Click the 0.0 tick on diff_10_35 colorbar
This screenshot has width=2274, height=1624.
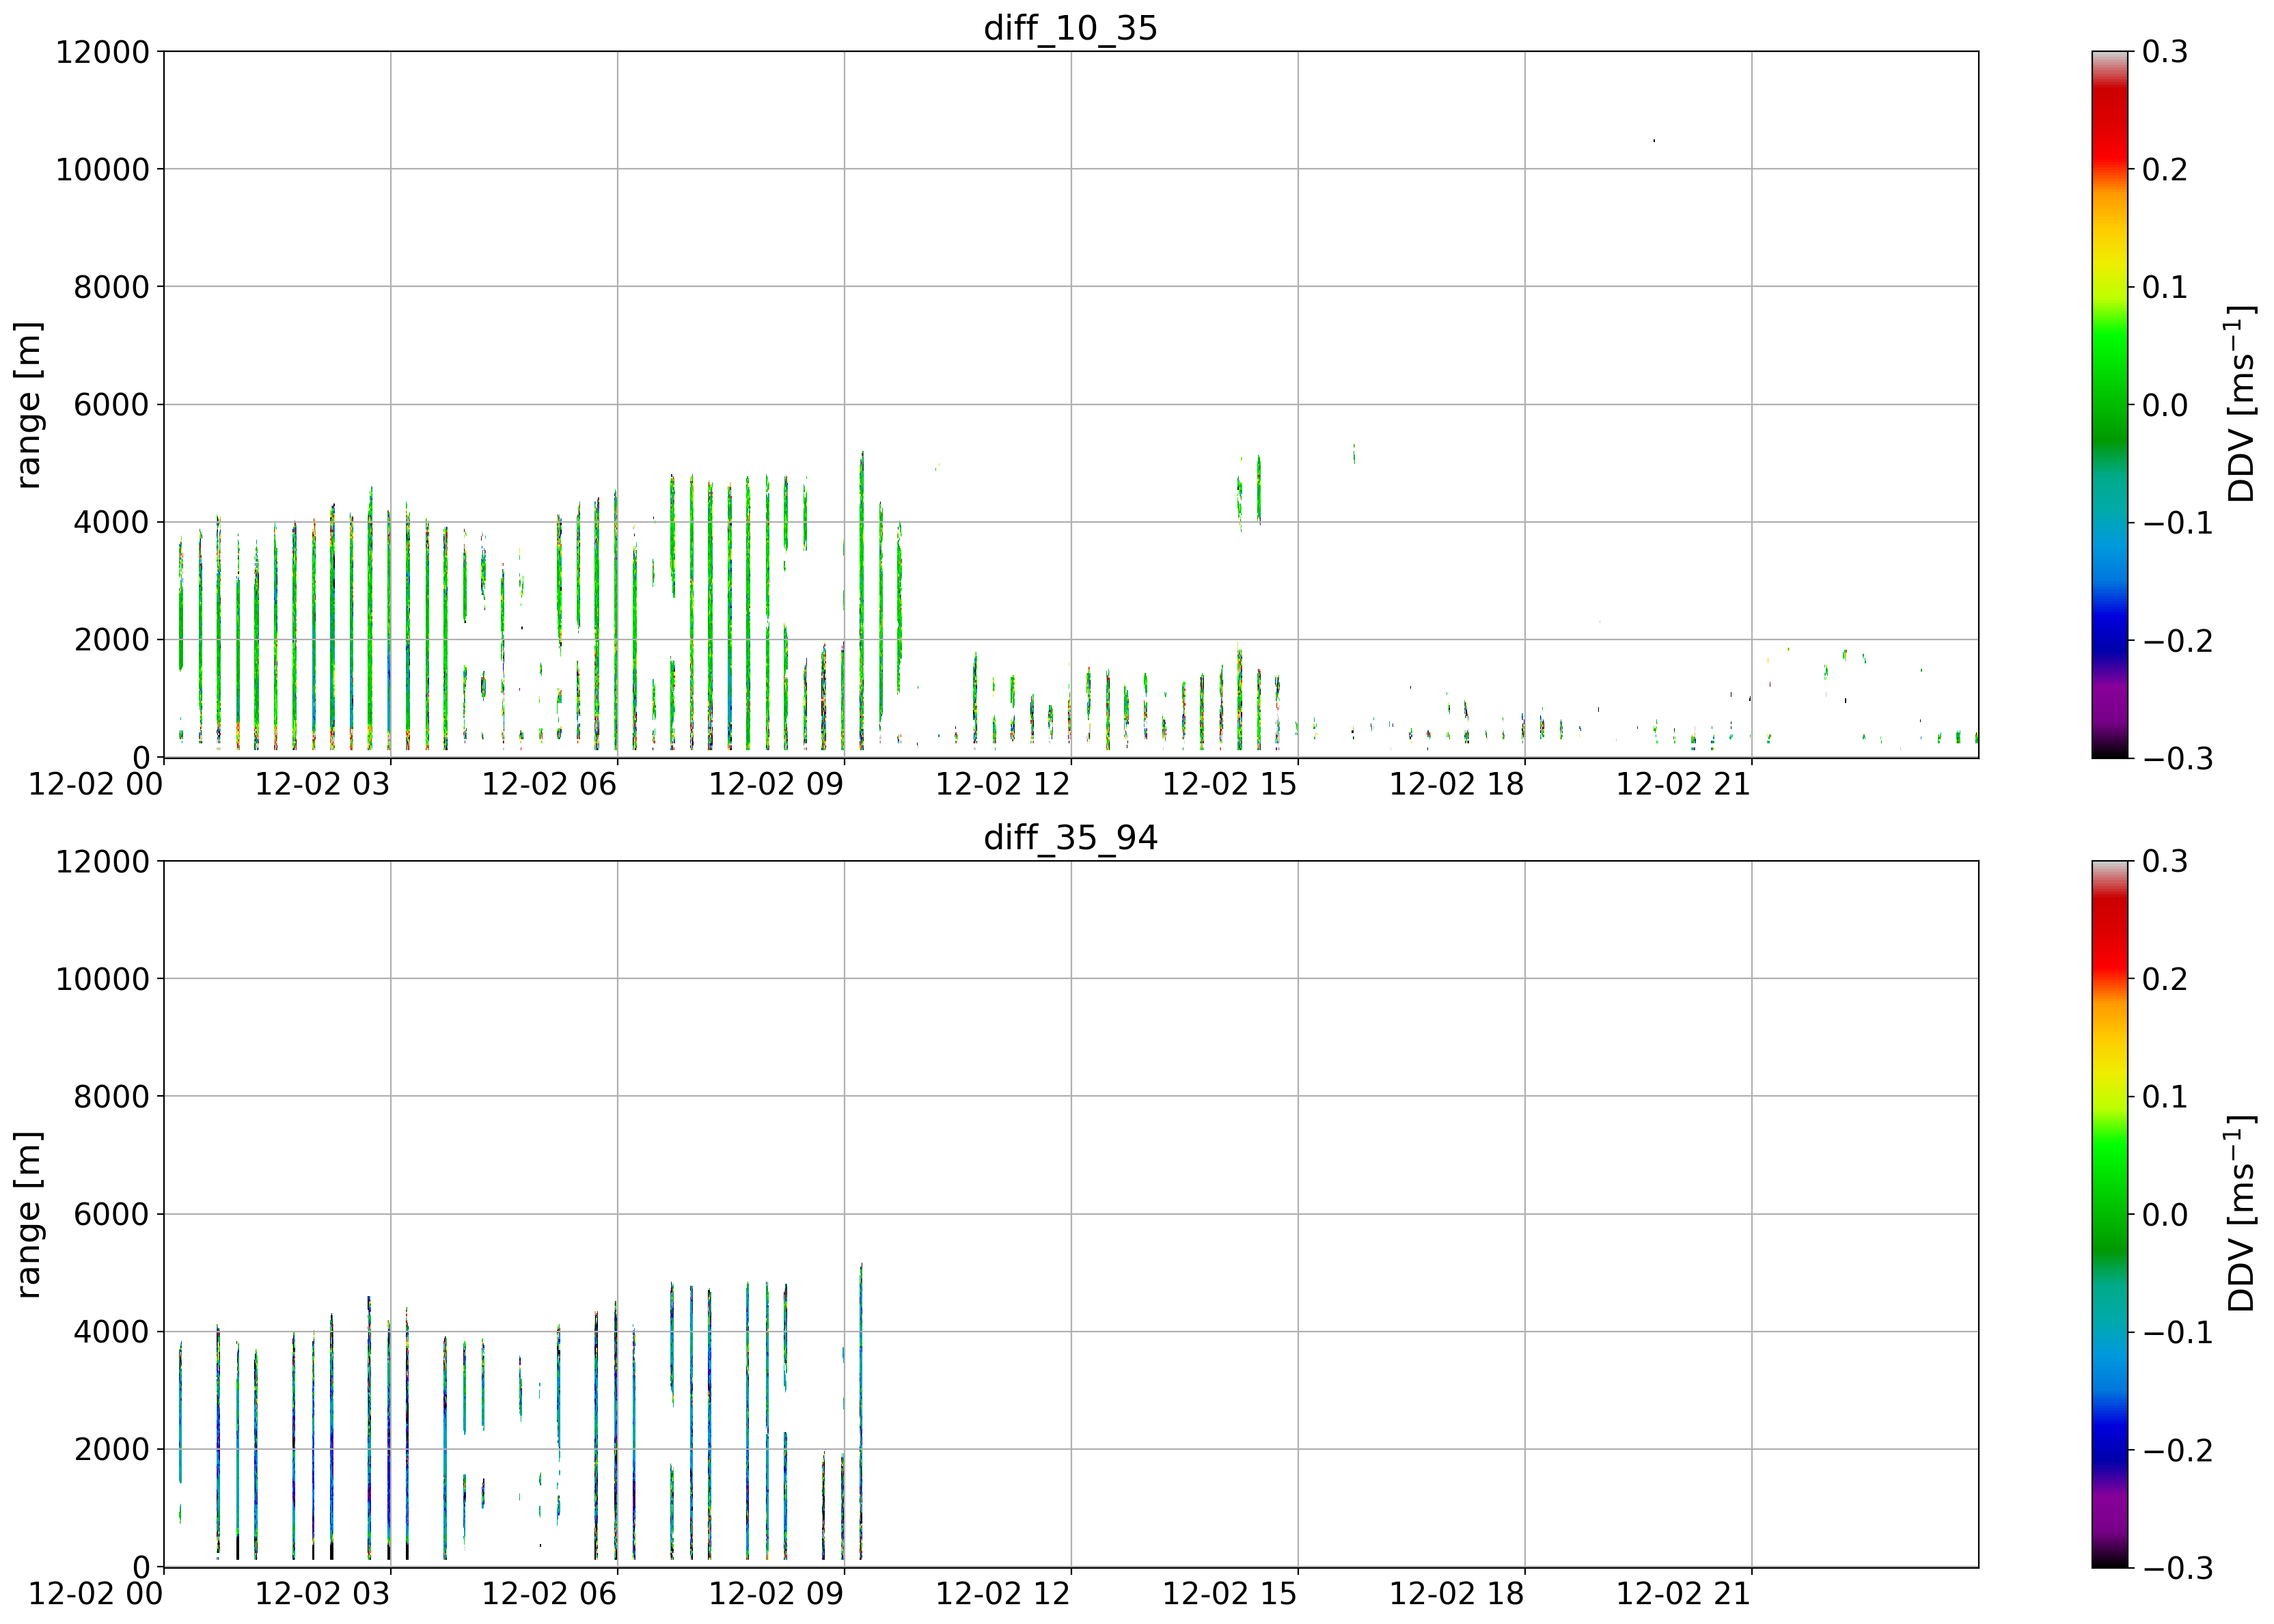point(2165,405)
